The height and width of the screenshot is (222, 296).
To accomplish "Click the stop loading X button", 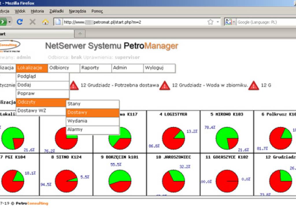I will pyautogui.click(x=32, y=22).
